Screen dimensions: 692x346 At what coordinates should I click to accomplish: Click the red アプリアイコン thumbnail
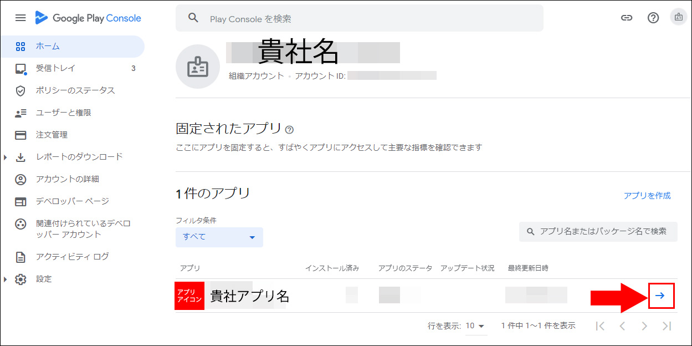189,296
